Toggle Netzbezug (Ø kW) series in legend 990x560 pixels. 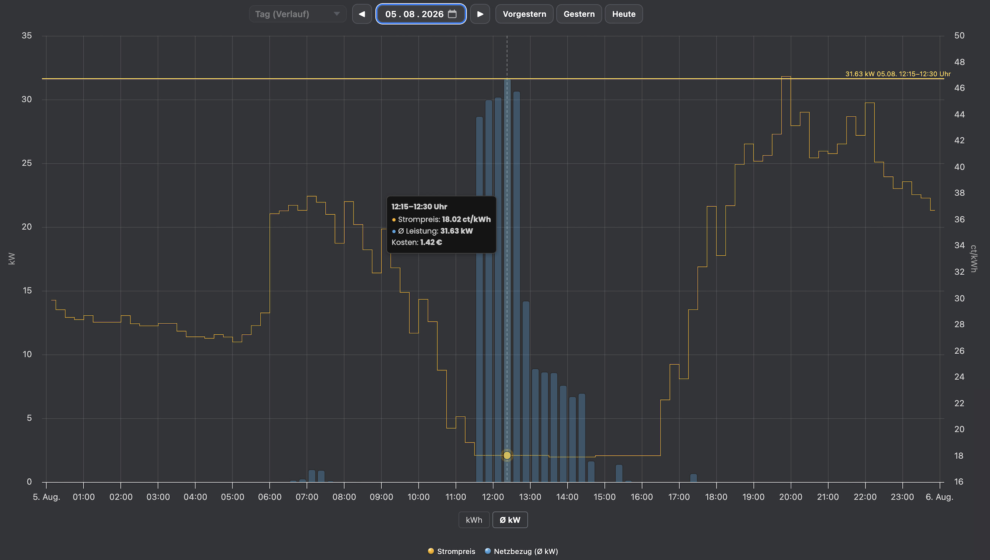[x=521, y=551]
